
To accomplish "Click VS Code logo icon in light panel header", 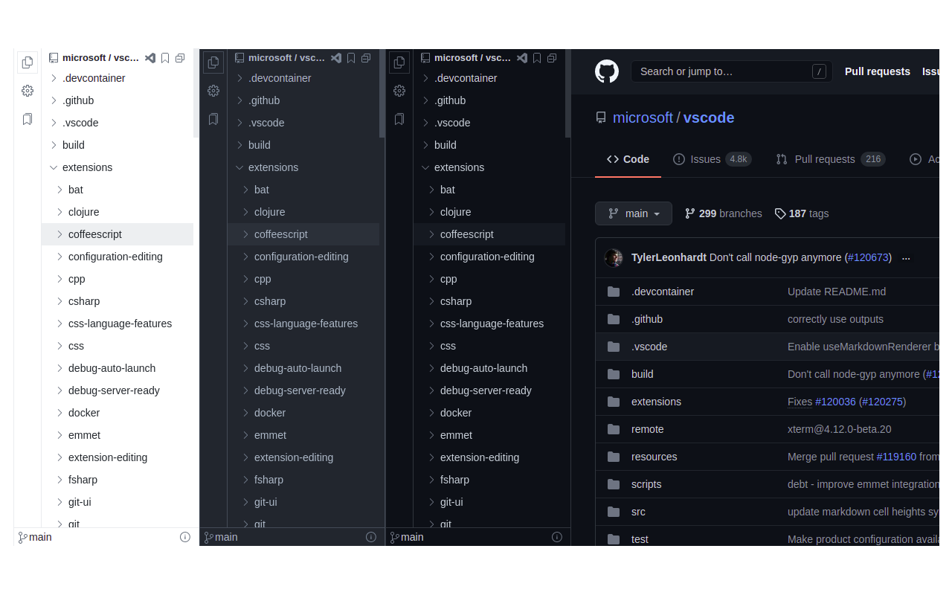I will click(150, 58).
